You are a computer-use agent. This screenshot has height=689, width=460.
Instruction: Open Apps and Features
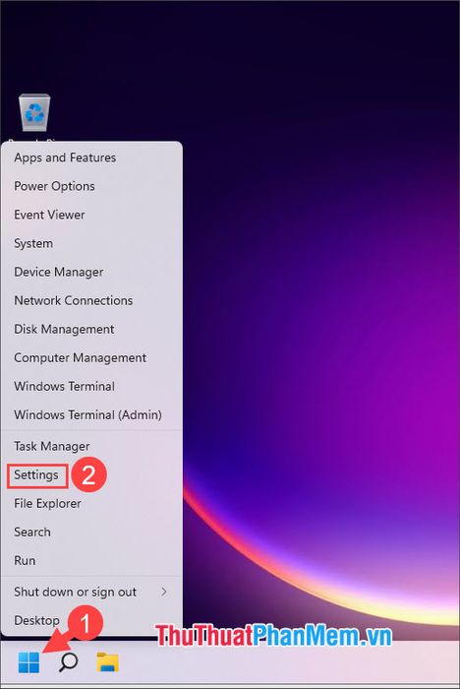click(x=91, y=157)
